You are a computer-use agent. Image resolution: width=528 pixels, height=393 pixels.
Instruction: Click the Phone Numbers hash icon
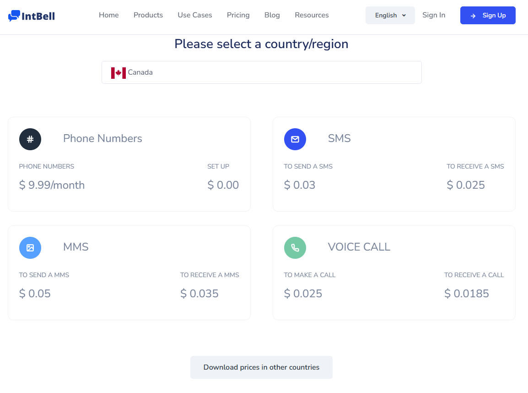click(x=30, y=139)
